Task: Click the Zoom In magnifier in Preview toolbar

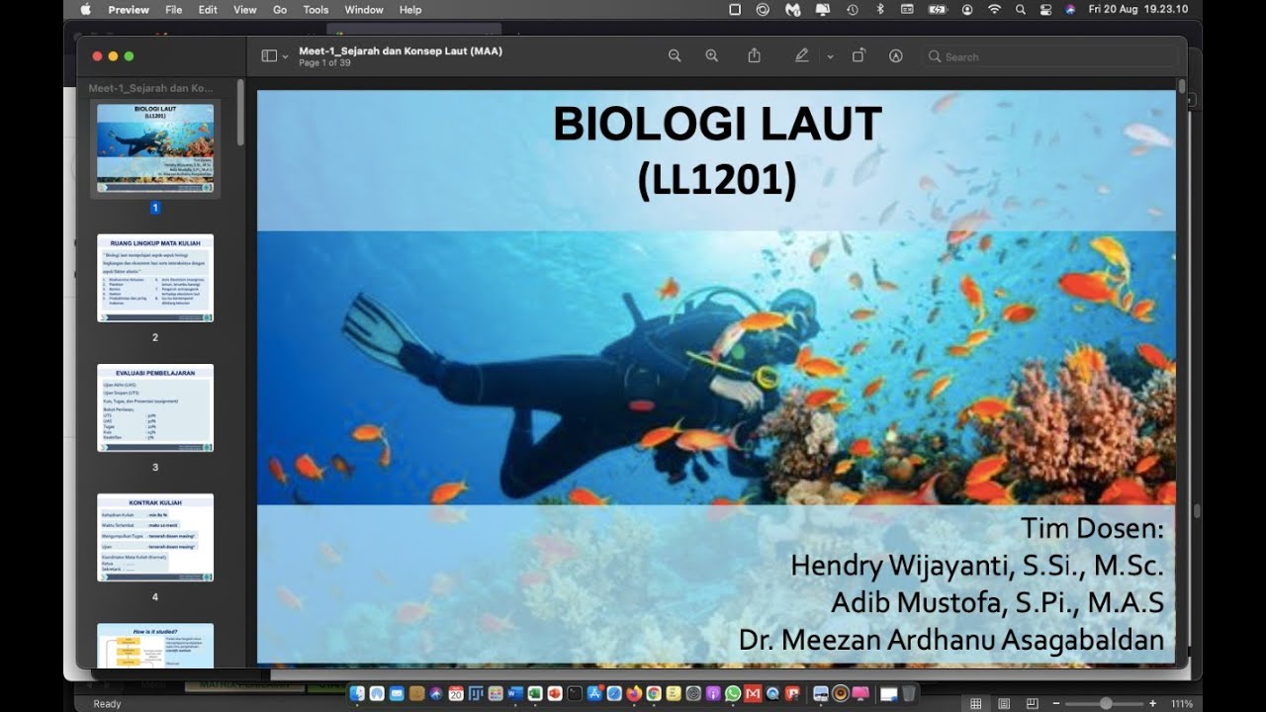Action: point(711,56)
